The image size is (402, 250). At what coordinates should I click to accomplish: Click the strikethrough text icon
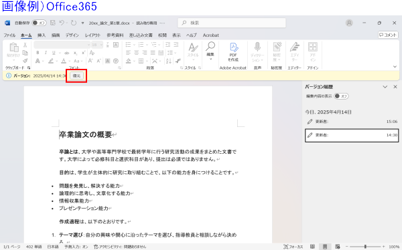(67, 53)
